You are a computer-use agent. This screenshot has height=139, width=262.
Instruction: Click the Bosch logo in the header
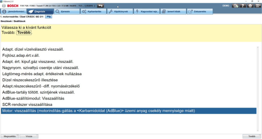click(x=10, y=6)
